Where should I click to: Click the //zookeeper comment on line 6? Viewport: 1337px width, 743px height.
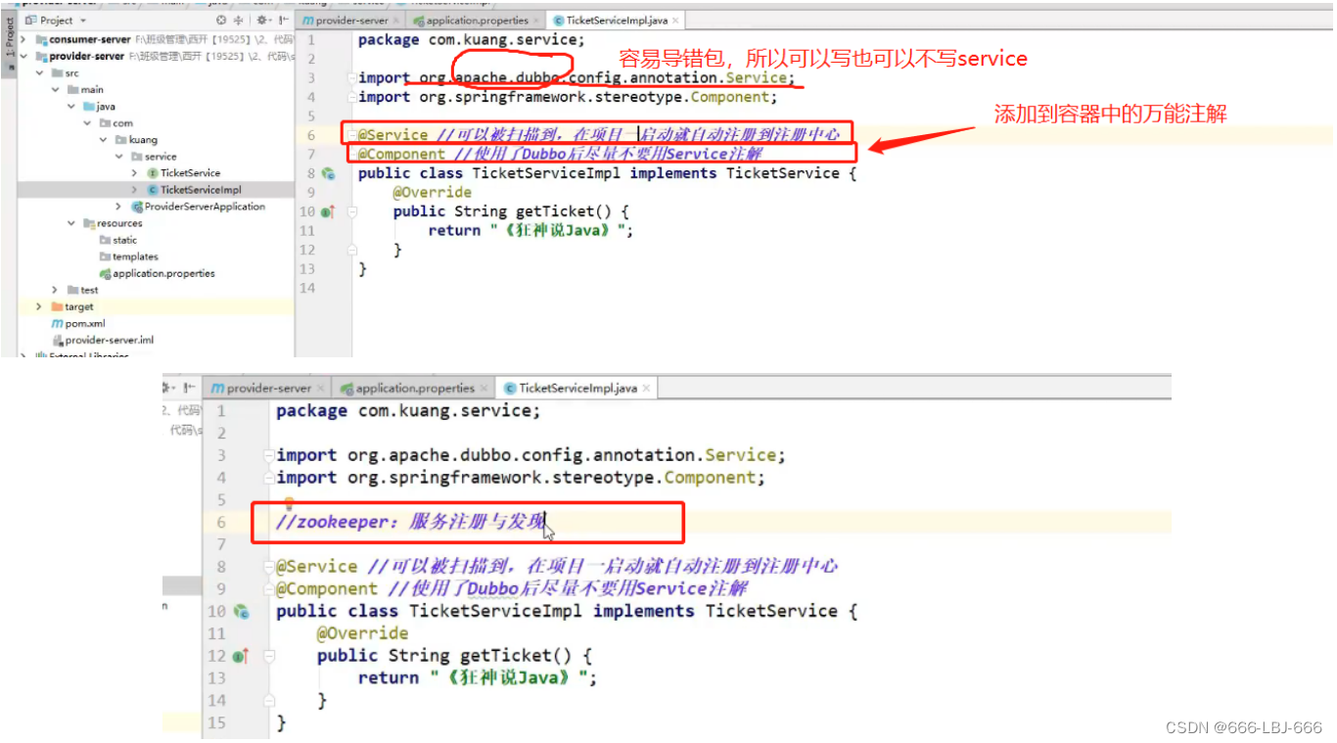410,522
